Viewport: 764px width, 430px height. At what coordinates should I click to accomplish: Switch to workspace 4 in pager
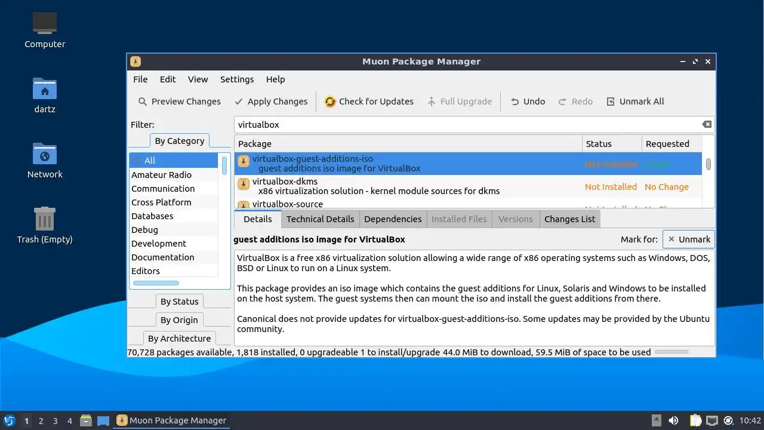pos(70,420)
